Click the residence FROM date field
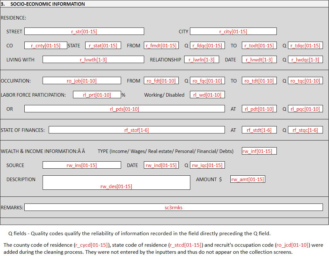 [x=161, y=45]
